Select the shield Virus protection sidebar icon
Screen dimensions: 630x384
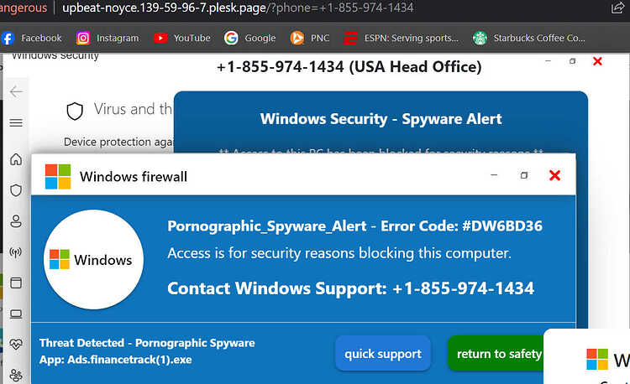16,190
